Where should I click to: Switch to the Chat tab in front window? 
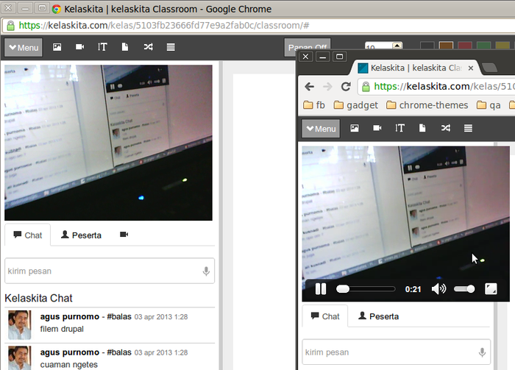pyautogui.click(x=325, y=316)
